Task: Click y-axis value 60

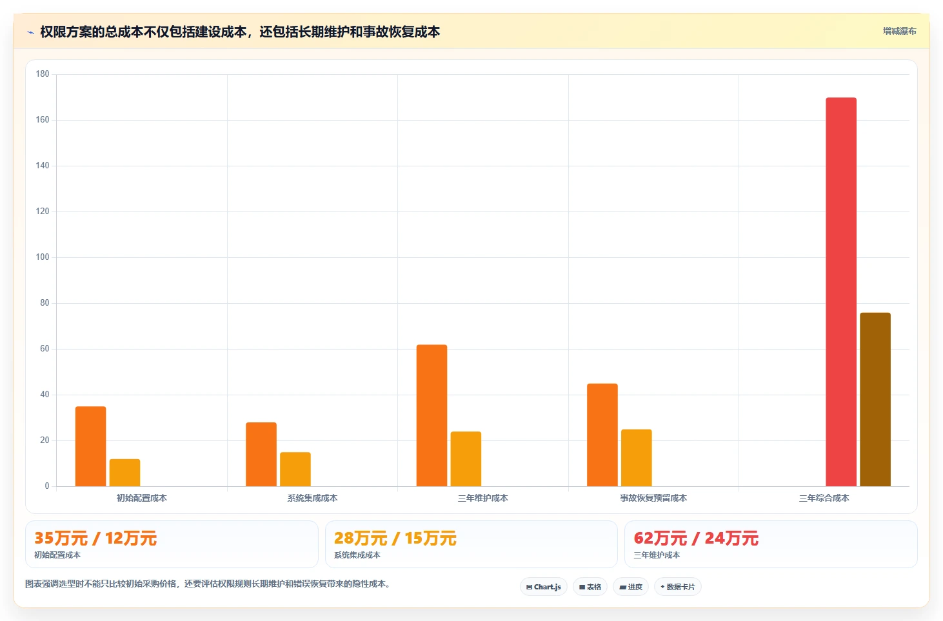Action: pyautogui.click(x=45, y=349)
